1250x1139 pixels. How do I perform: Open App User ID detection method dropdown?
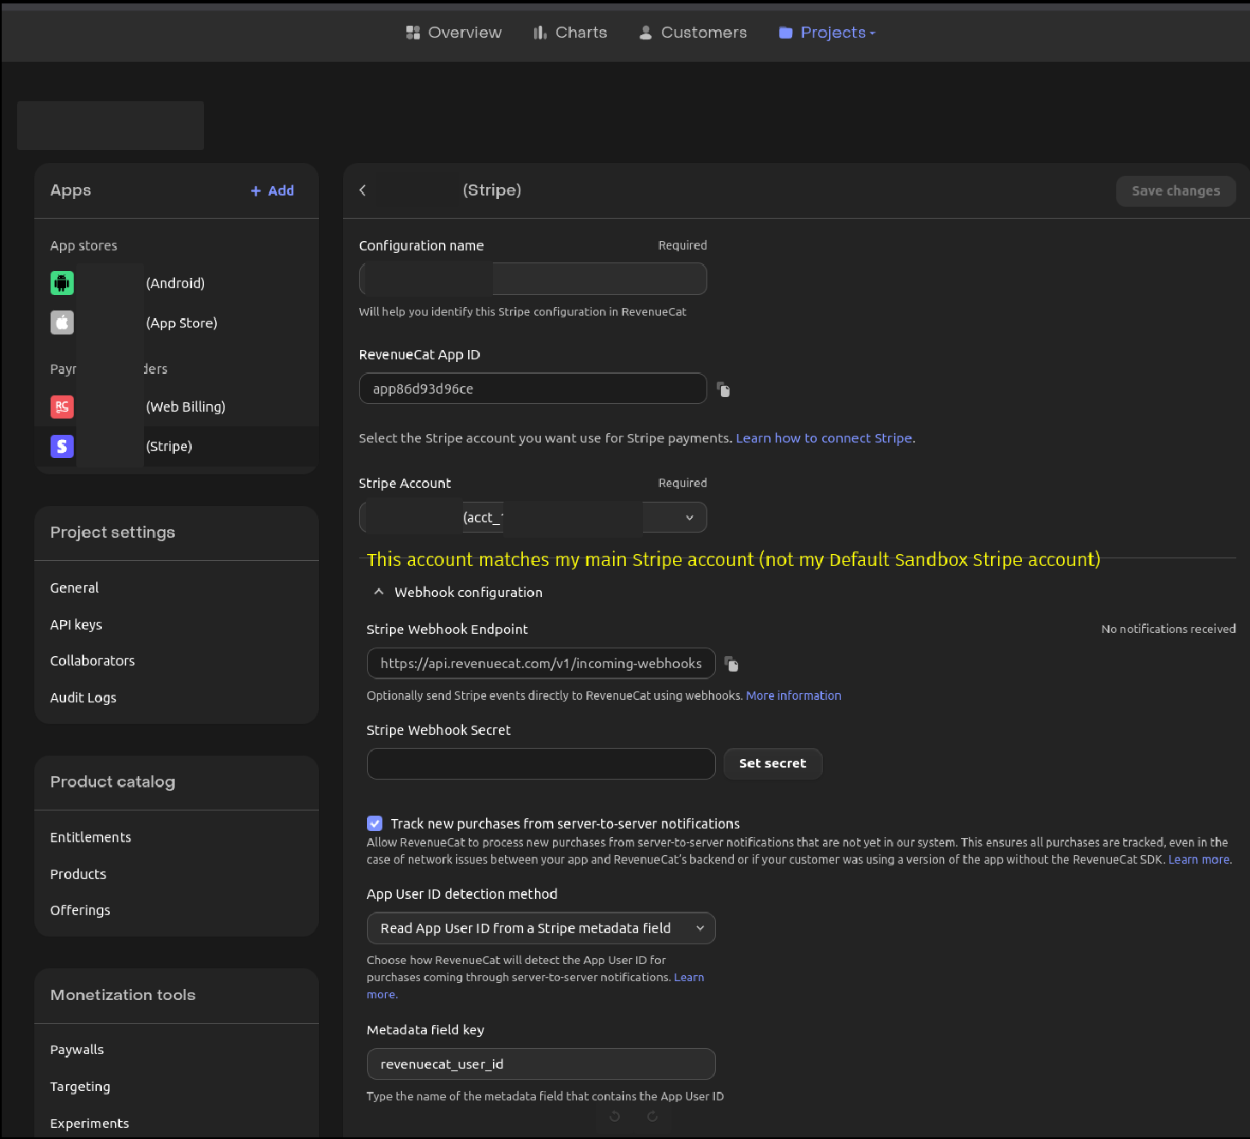pyautogui.click(x=541, y=928)
